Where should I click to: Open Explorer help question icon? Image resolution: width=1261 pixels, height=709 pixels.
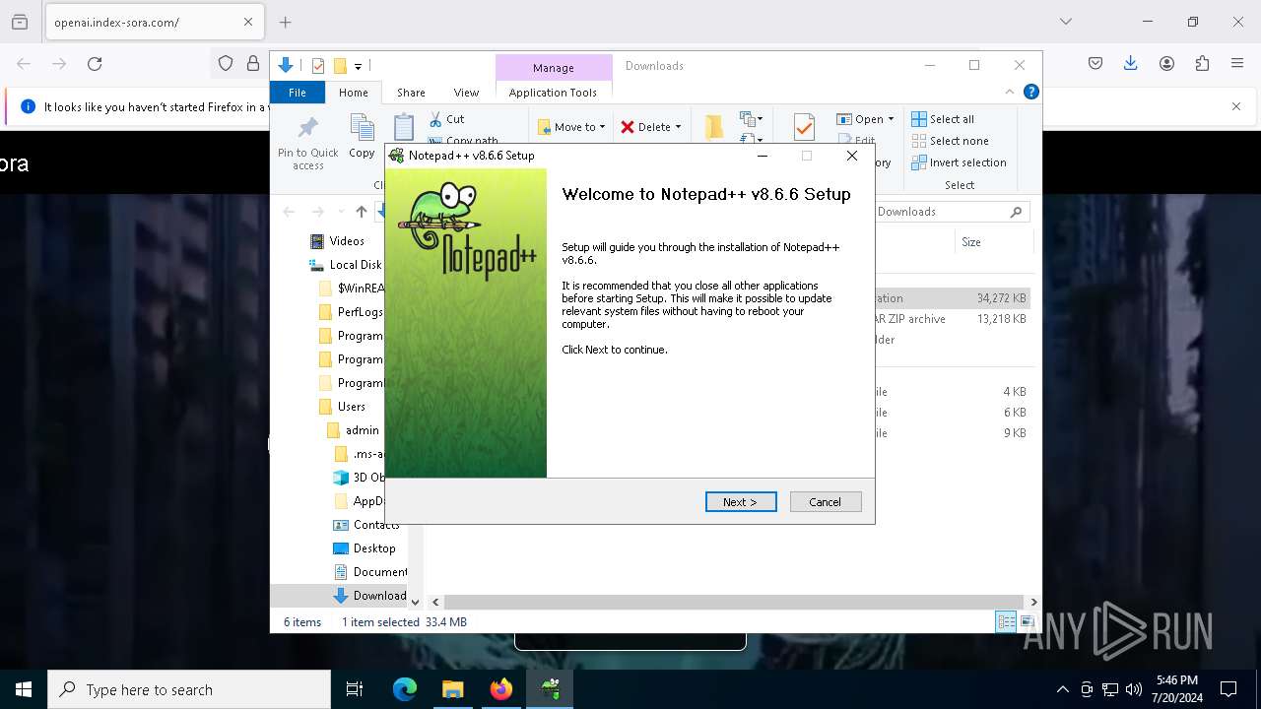(1031, 93)
